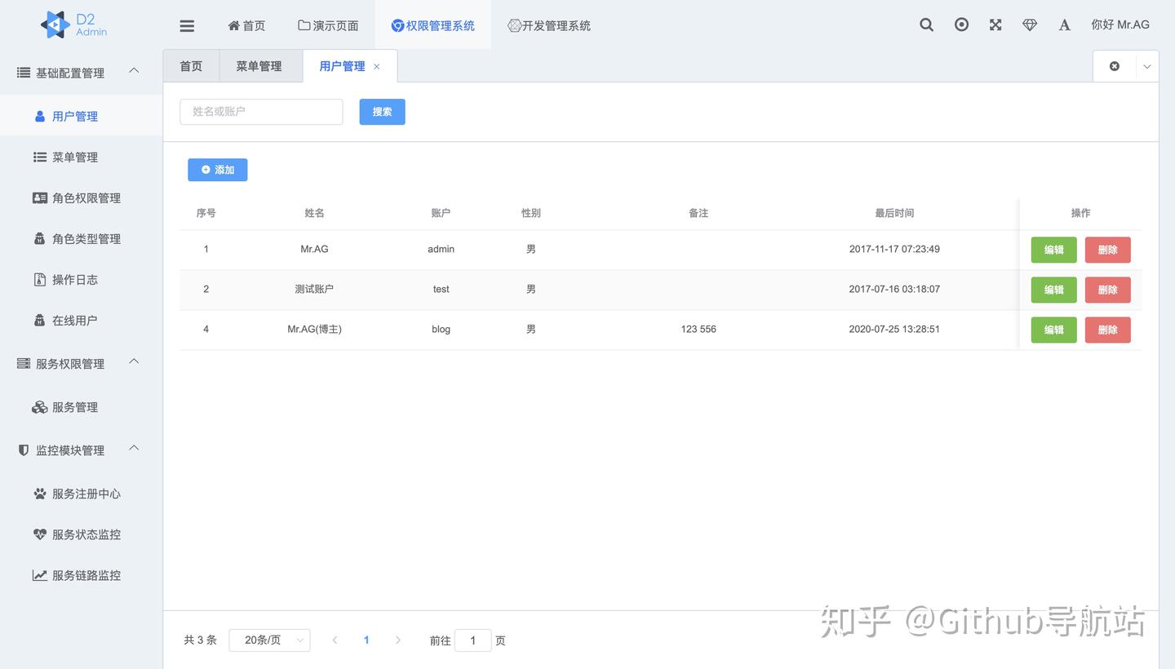
Task: Close all tabs with the circled X icon
Action: (x=1114, y=66)
